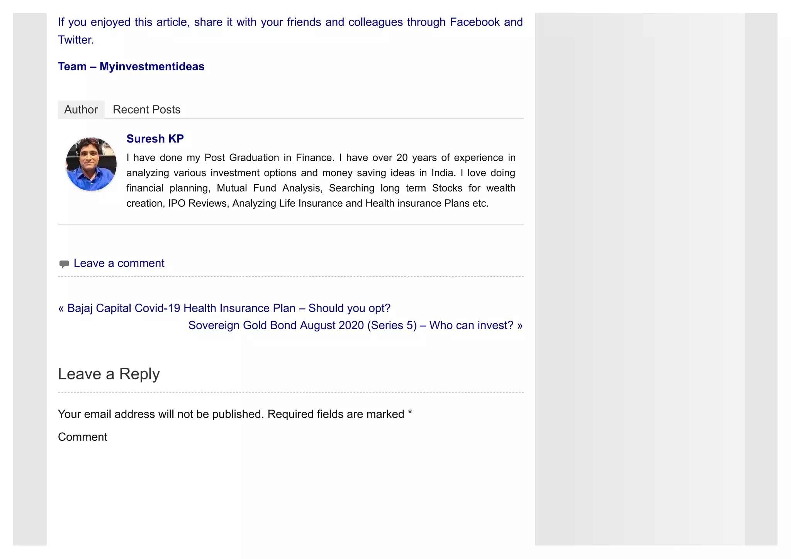This screenshot has width=791, height=559.
Task: Go to Sovereign Gold Bond August 2020 post
Action: click(351, 325)
